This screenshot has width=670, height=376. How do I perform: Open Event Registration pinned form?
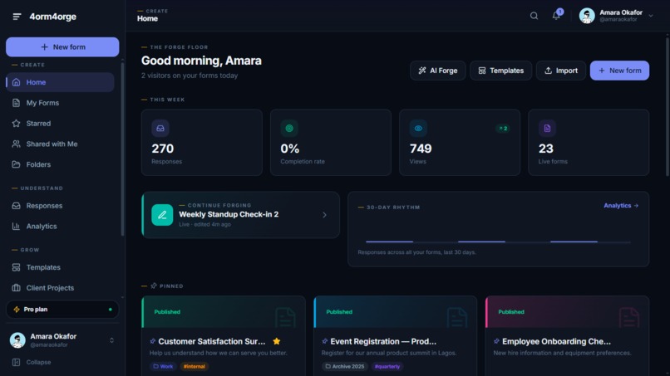(395, 336)
